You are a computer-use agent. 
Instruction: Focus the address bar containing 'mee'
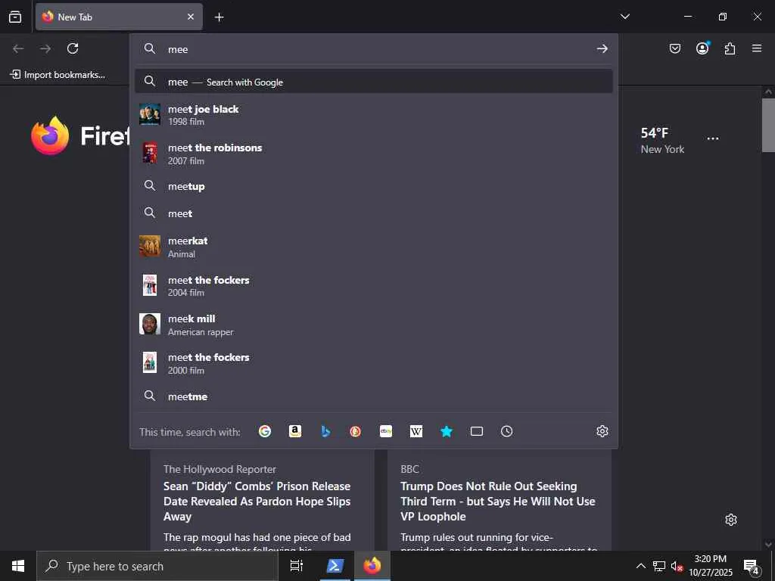374,49
